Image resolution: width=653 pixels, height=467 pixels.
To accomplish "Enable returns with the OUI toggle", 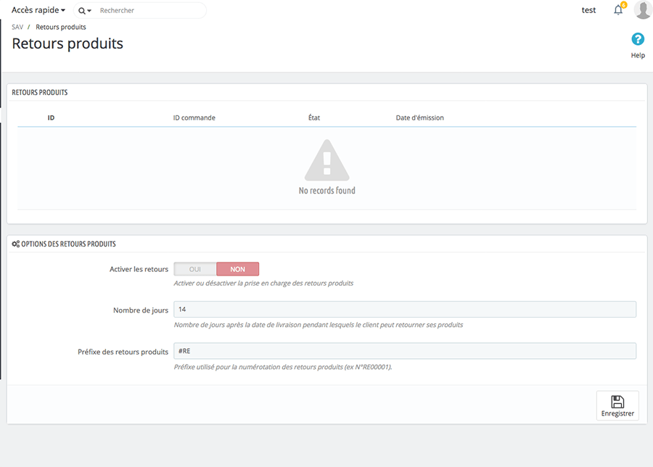I will pos(195,269).
